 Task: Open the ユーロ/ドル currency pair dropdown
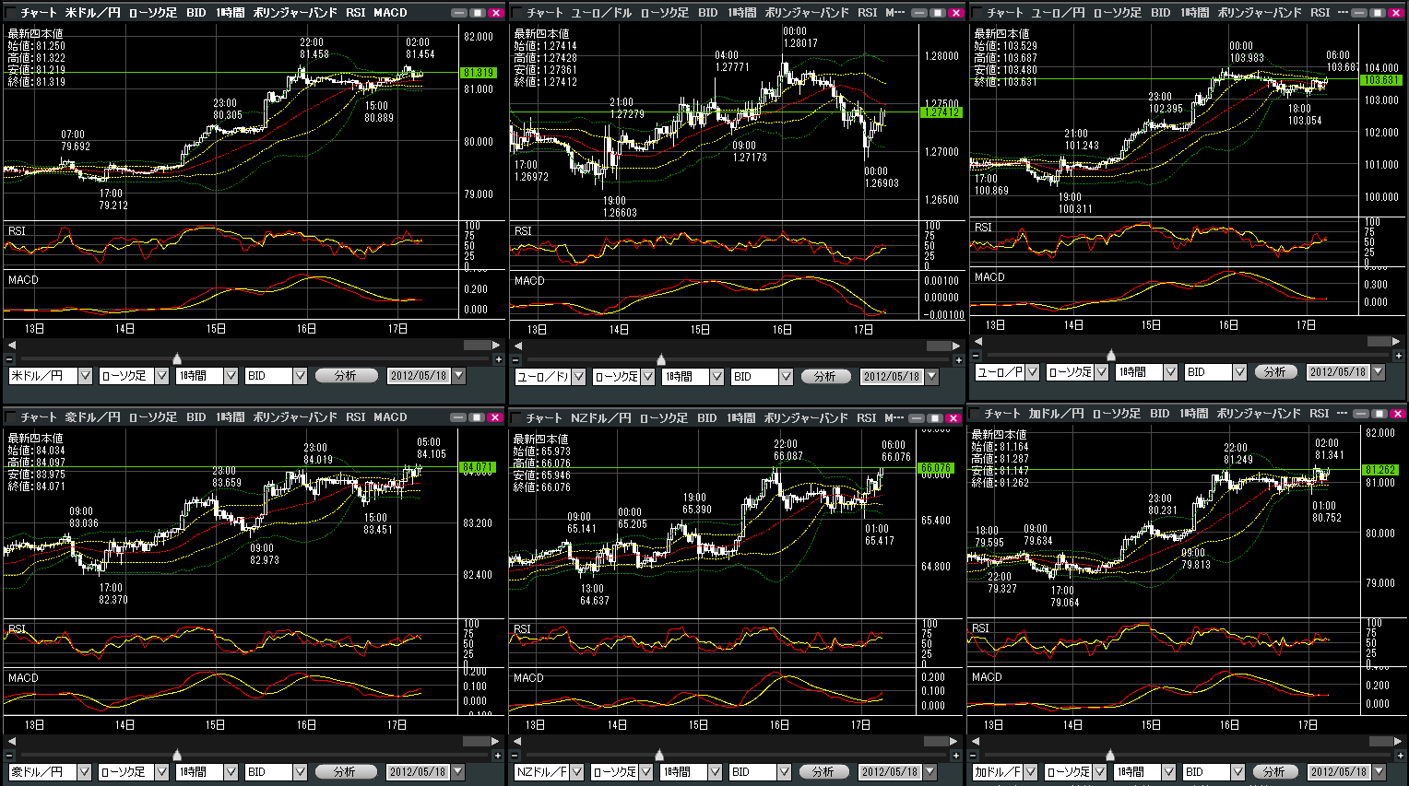pos(578,377)
